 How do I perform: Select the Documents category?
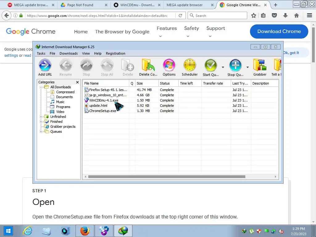point(64,97)
